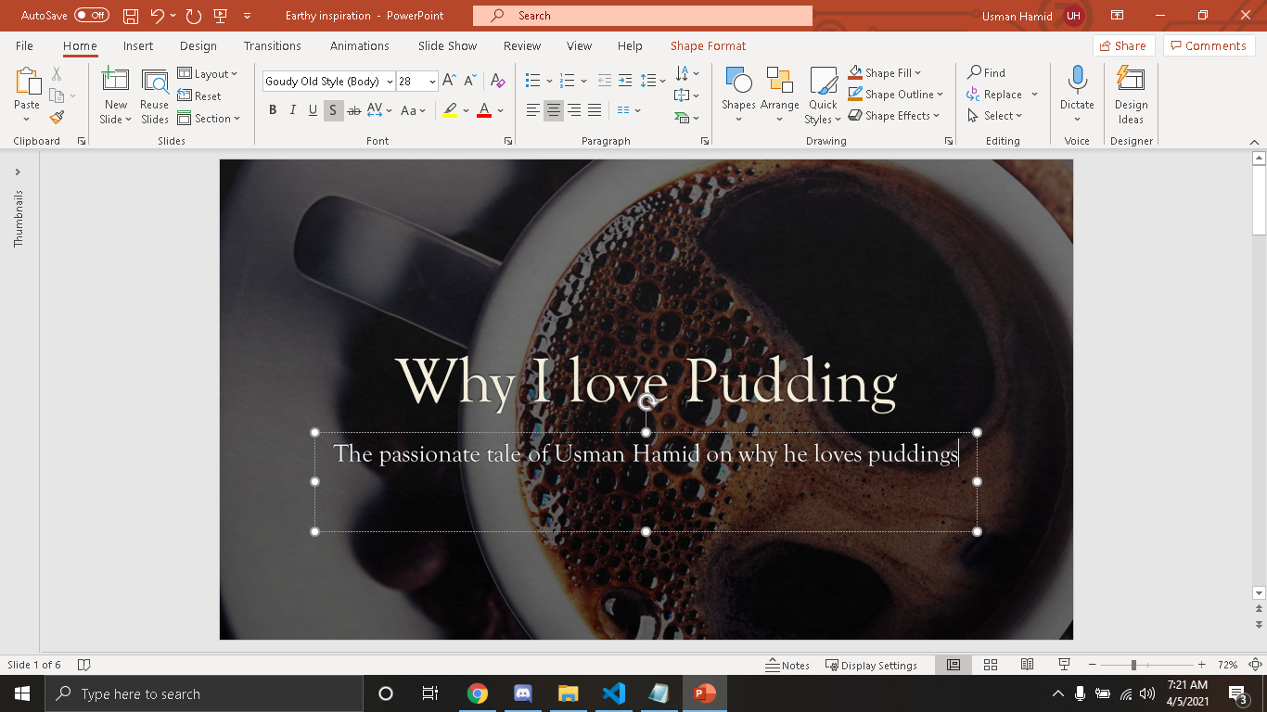This screenshot has width=1267, height=712.
Task: Toggle AutoSave switch on
Action: point(91,16)
